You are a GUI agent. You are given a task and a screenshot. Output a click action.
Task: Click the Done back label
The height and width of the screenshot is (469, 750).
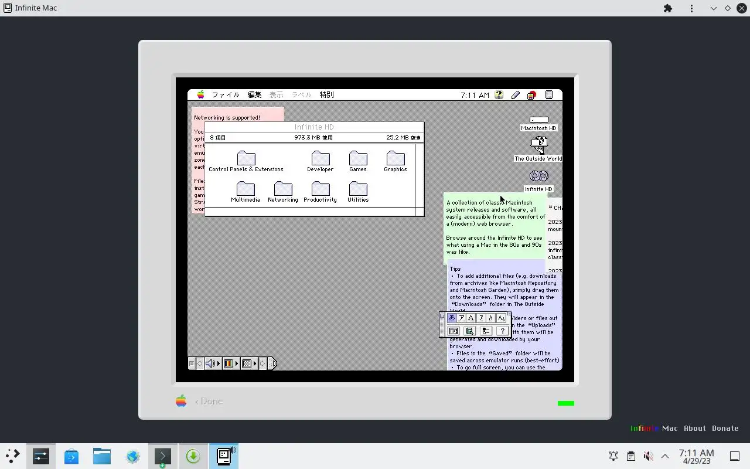[209, 402]
